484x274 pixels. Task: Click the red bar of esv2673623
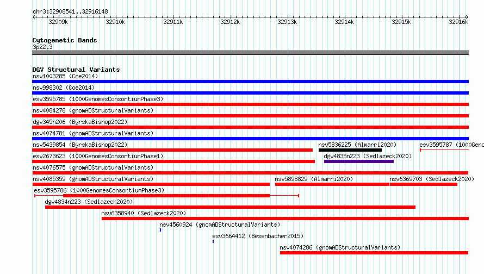(173, 161)
